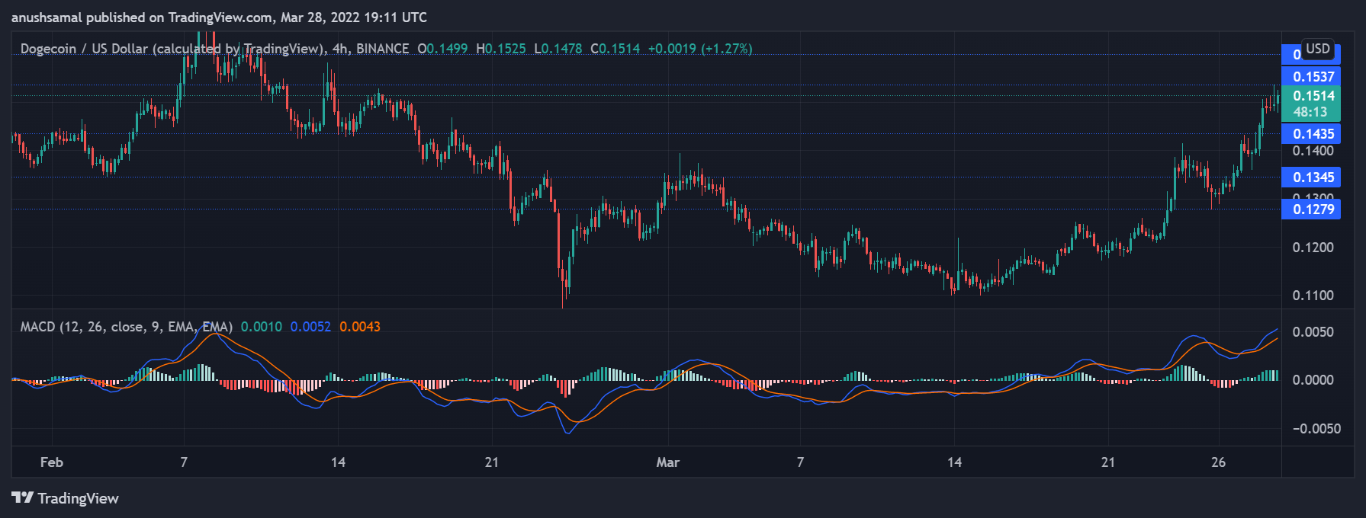Click the 0.0050 MACD axis label

click(x=1313, y=332)
